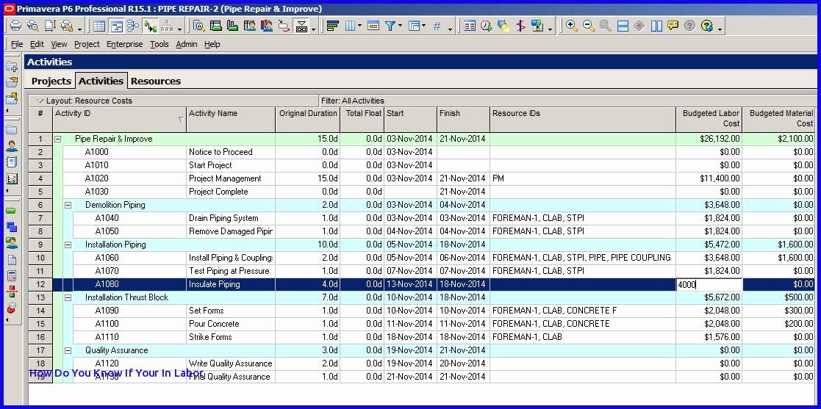Open the Filter funnel icon
Viewport: 821px width, 409px height.
click(x=390, y=26)
